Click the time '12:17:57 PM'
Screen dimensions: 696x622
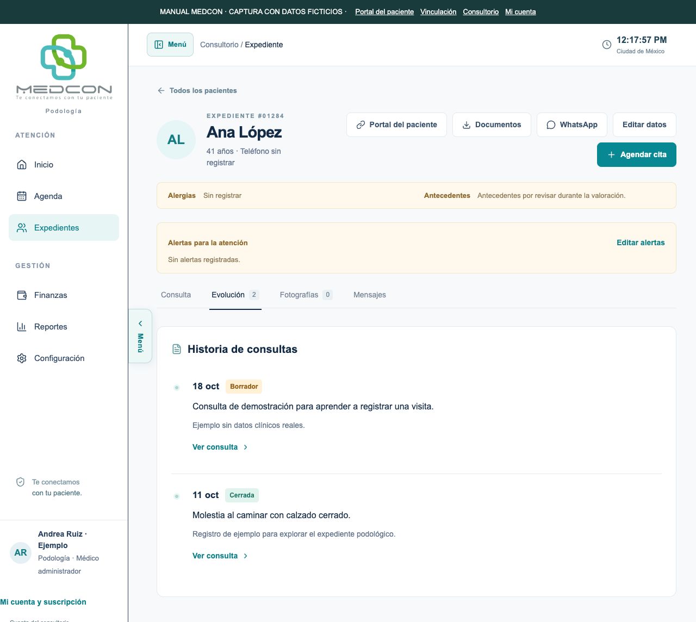642,40
